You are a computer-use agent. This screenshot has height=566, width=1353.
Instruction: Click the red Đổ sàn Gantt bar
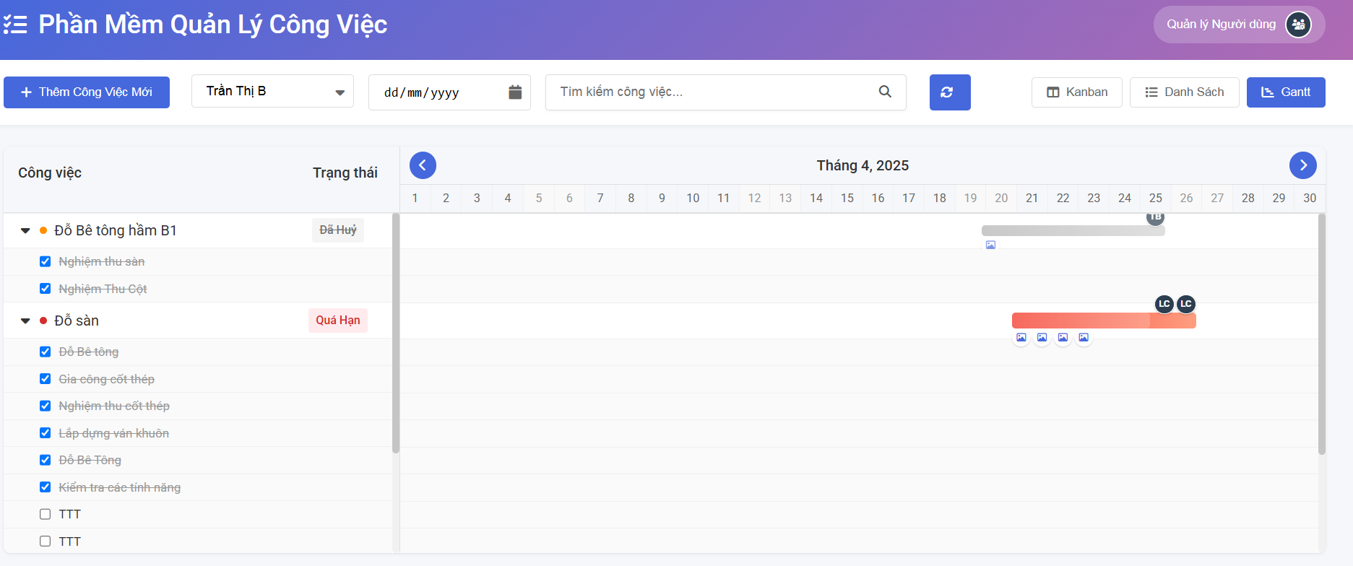click(1104, 321)
